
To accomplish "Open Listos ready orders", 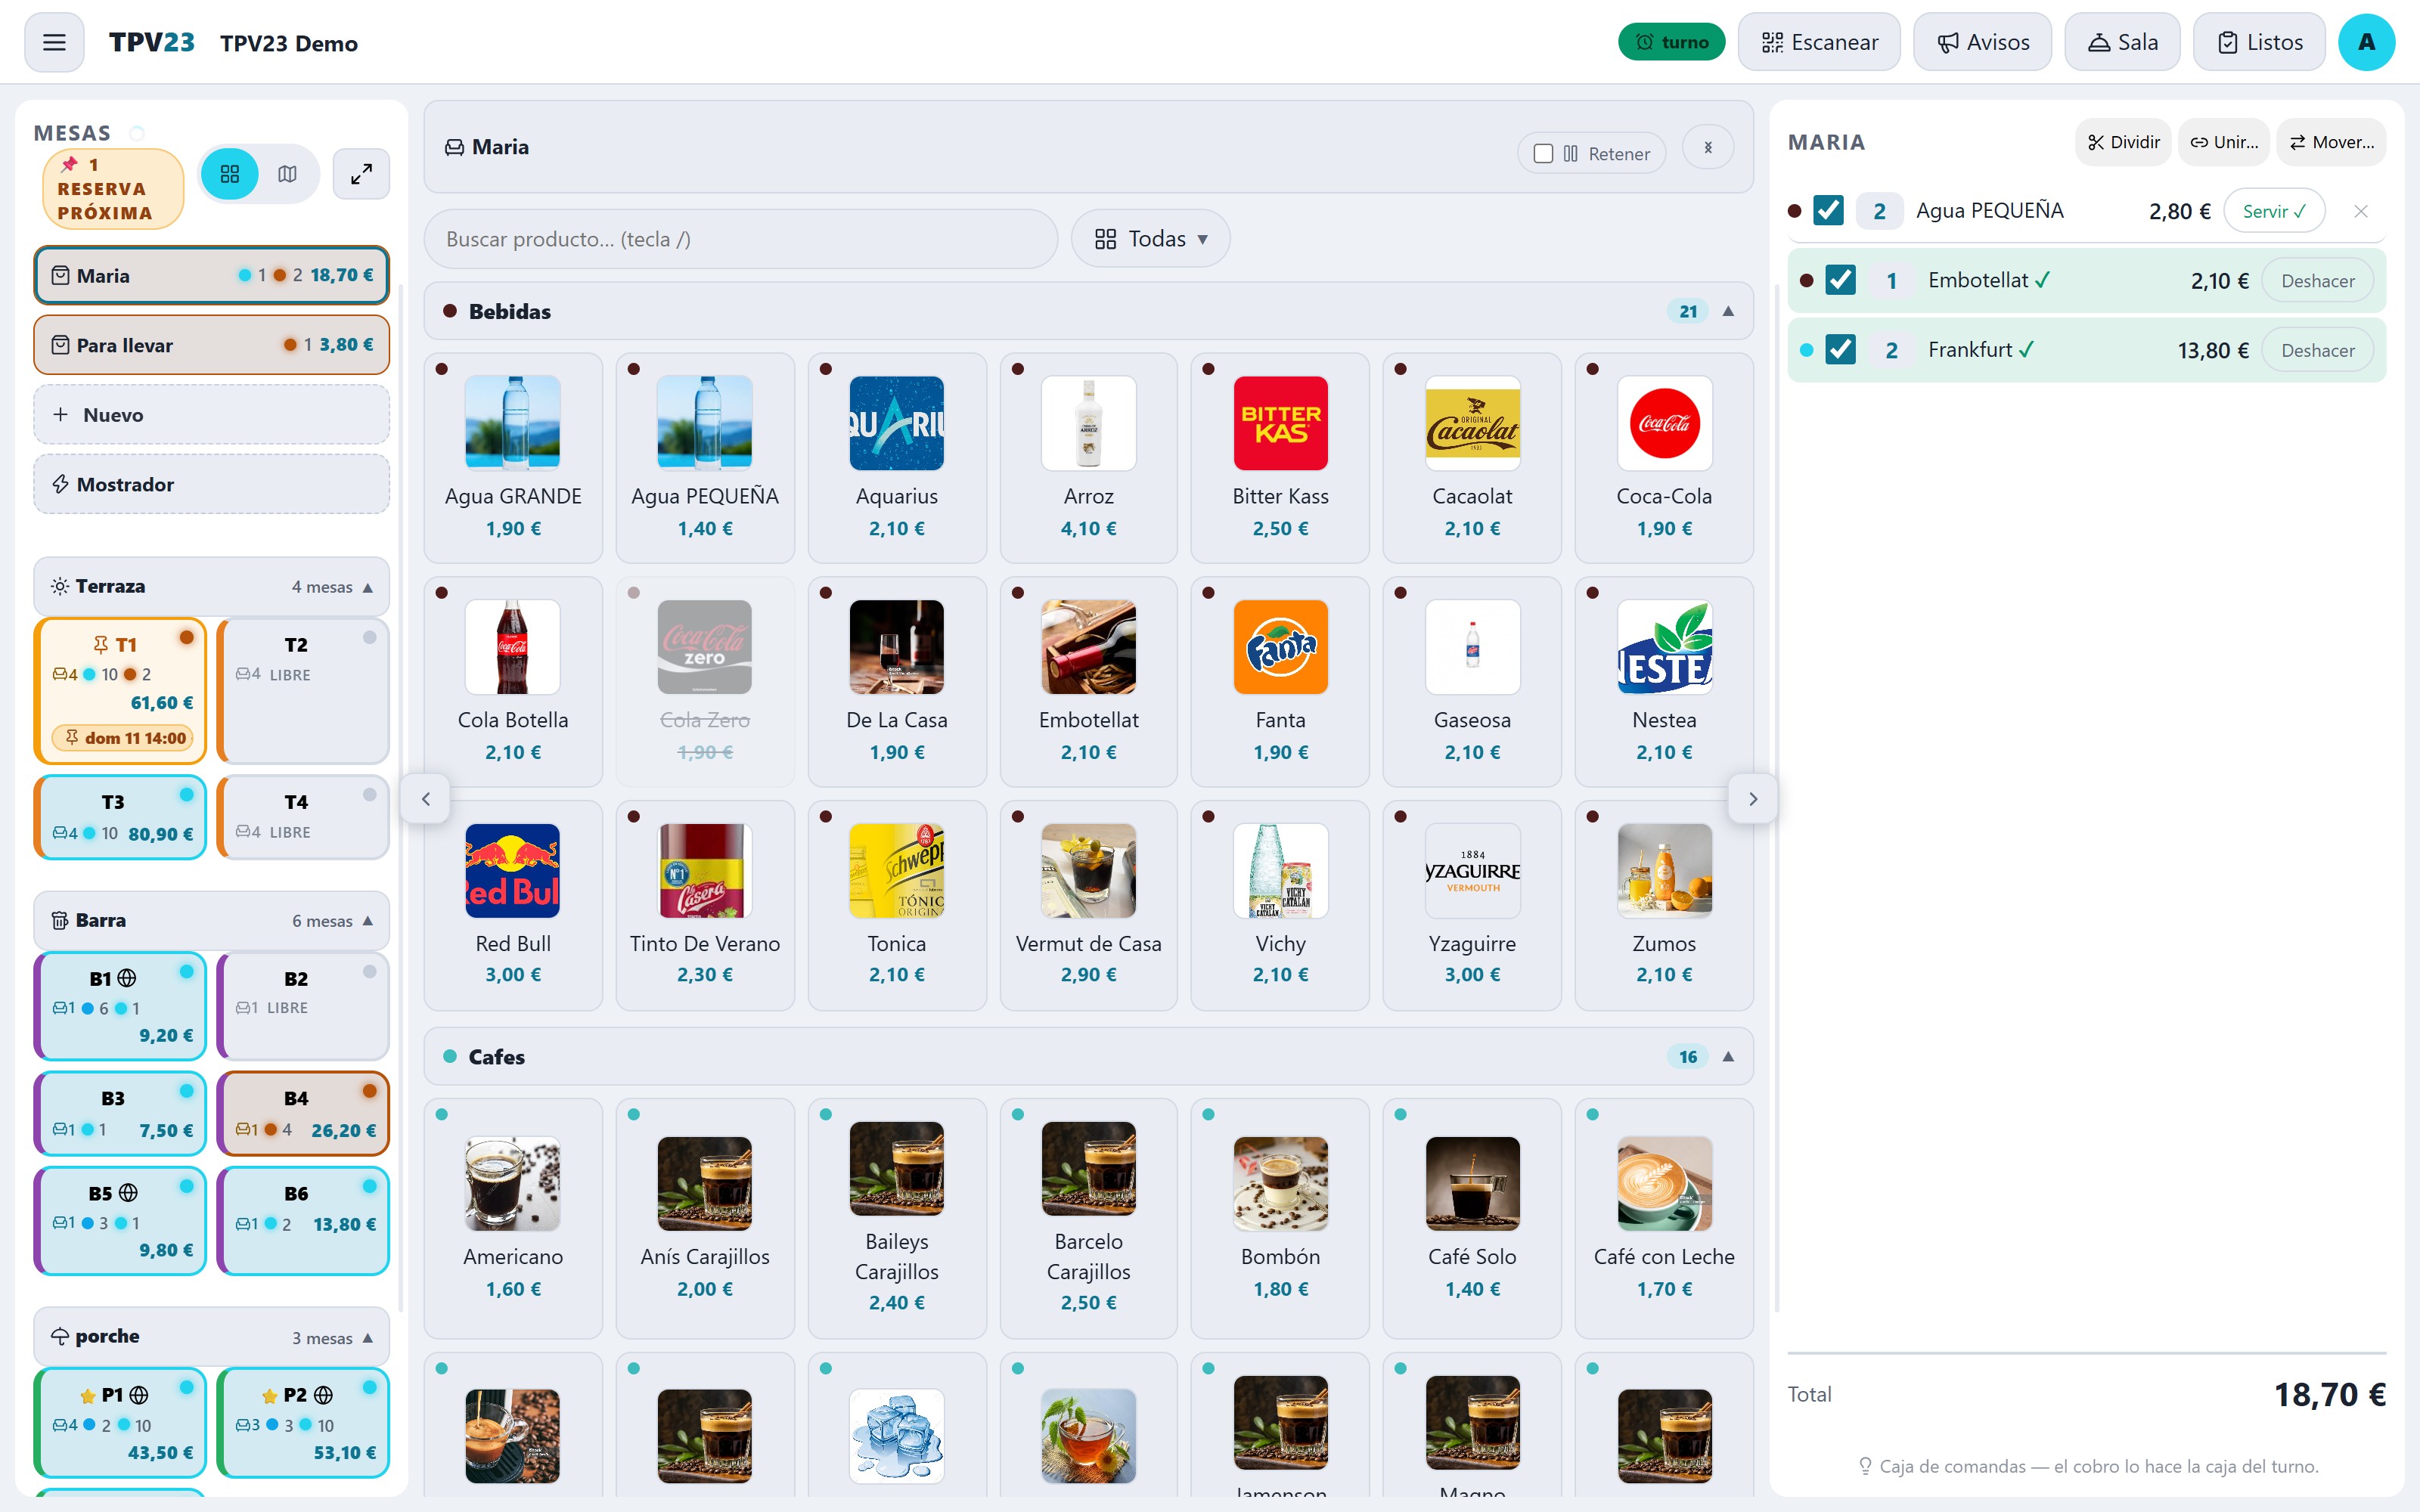I will [x=2259, y=42].
